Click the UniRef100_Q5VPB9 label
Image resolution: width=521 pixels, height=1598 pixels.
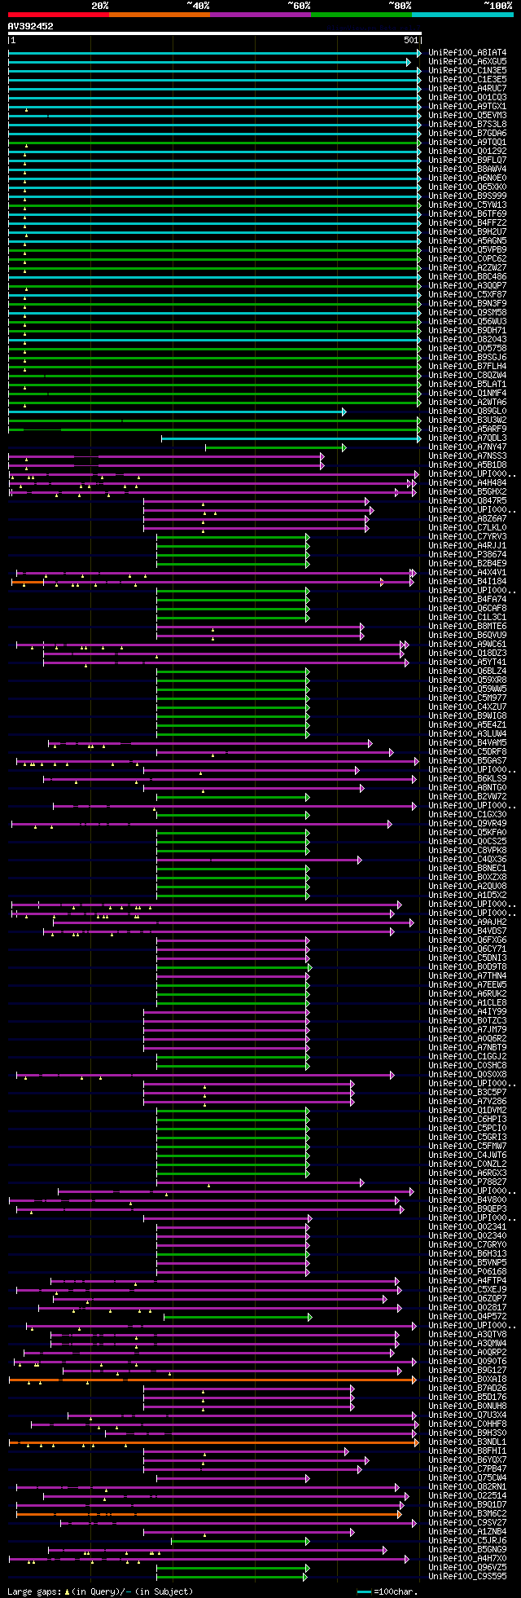click(467, 250)
